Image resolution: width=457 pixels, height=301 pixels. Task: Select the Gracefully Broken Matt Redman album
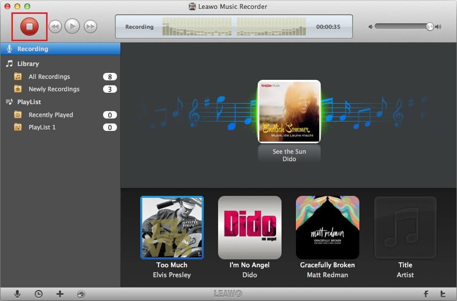[x=327, y=228]
